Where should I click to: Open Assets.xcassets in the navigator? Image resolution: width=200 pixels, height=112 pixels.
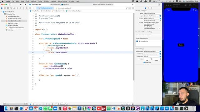13,26
